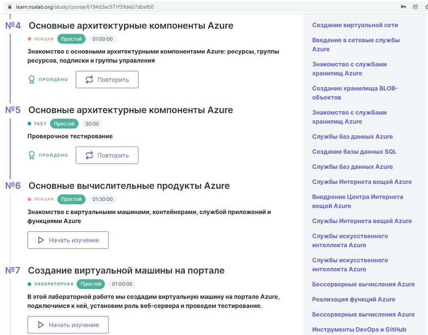Open first Знакомство с службами хранилищ Azure link
Screen dimensions: 428x335
coord(349,69)
